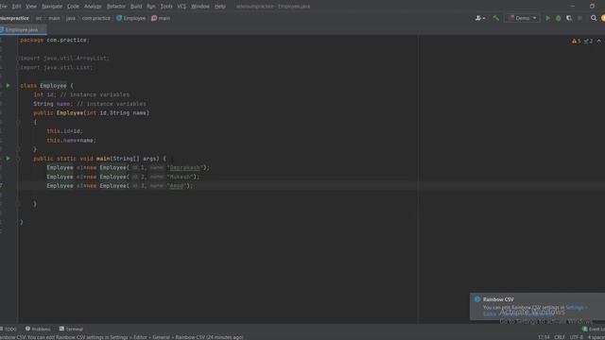605x340 pixels.
Task: Click the main method breadcrumb
Action: point(161,18)
